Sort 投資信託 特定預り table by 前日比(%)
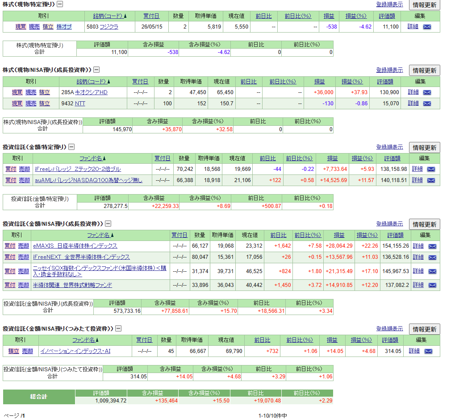Screen dimensions: 455x419 [299, 158]
